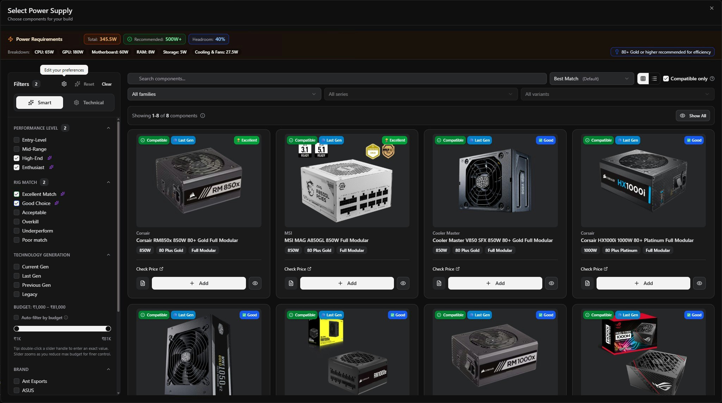
Task: Open spec sheet icon for Cooler Master V850 SFX
Action: pyautogui.click(x=439, y=283)
